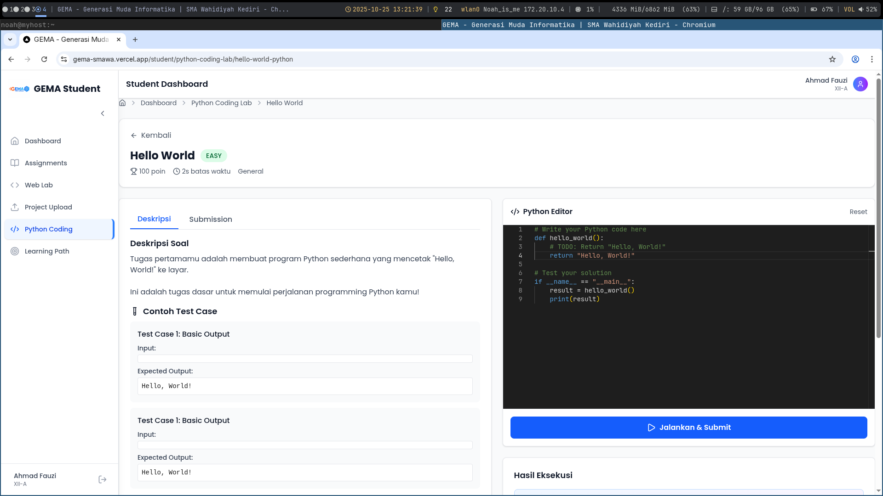Click Python Coding Lab breadcrumb link
The image size is (883, 496).
[x=221, y=103]
